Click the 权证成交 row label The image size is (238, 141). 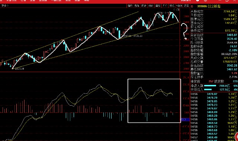pyautogui.click(x=197, y=27)
